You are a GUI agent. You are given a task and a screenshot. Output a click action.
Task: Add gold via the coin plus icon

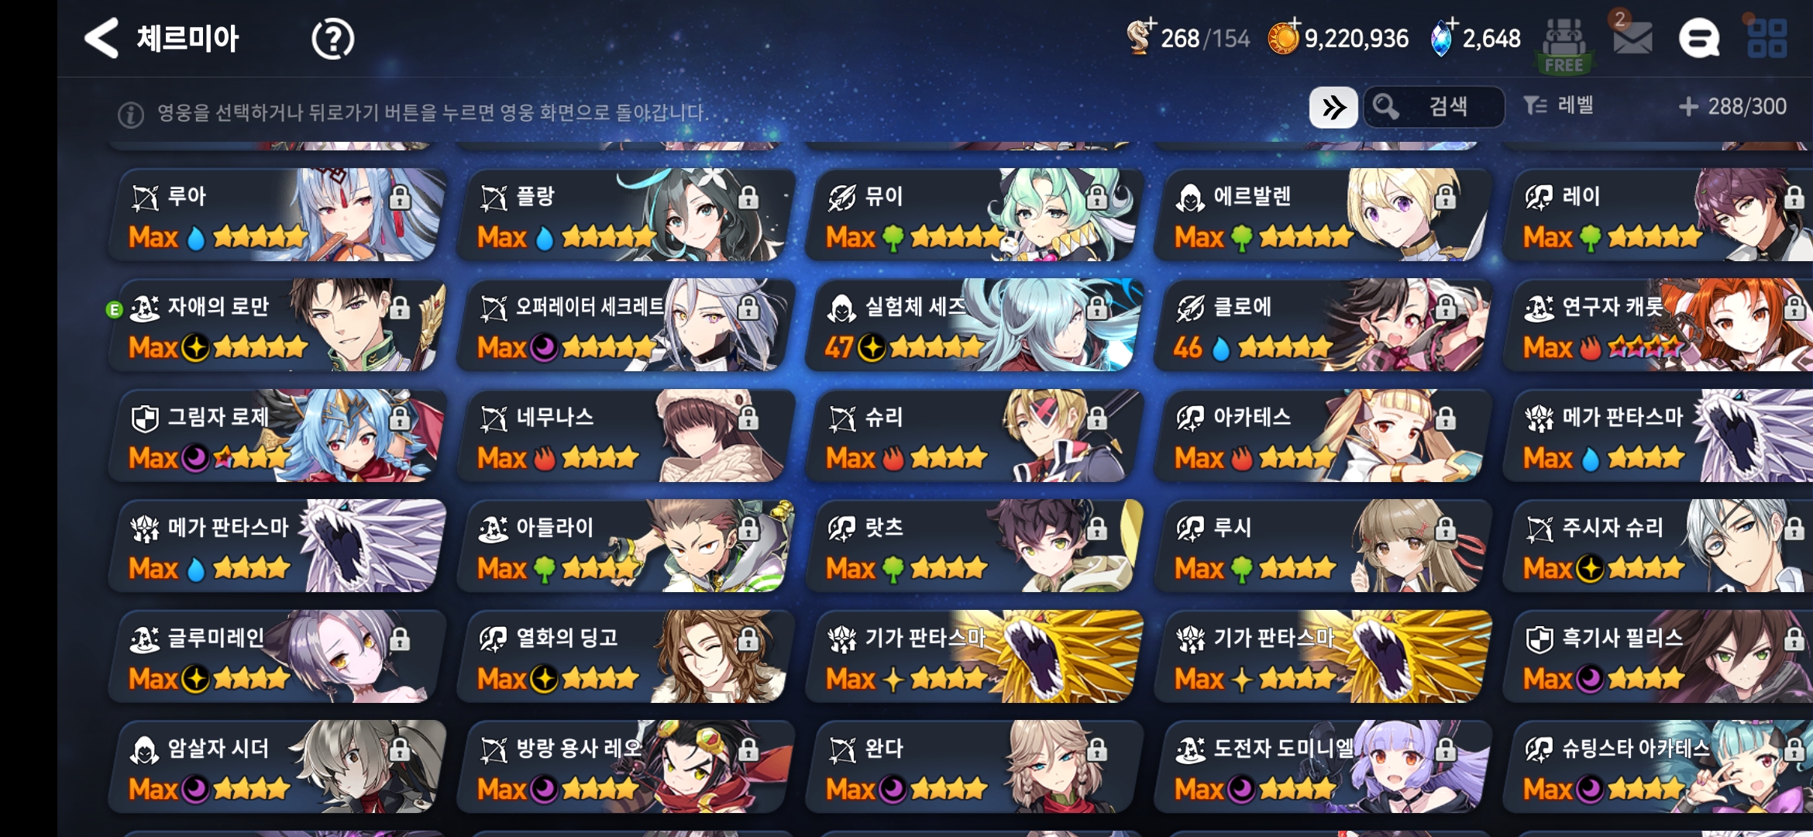click(x=1283, y=37)
